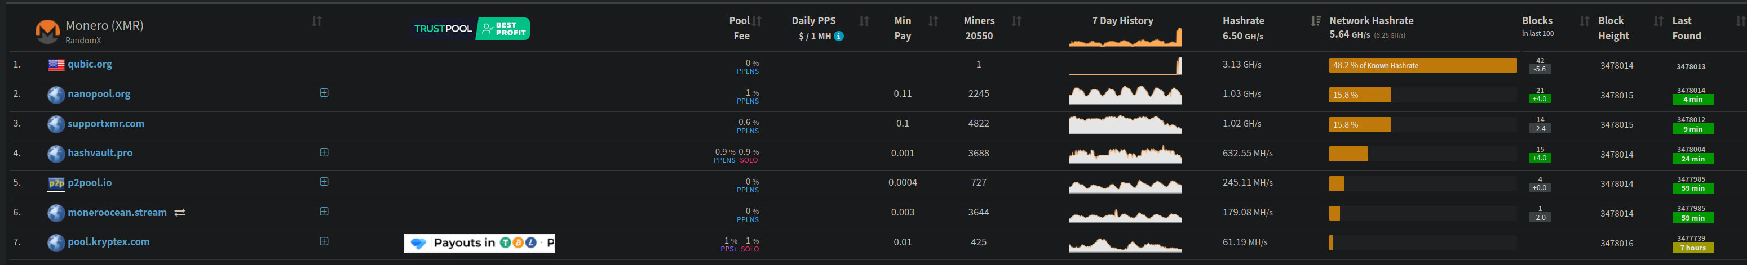This screenshot has height=265, width=1747.
Task: Click the 48.2% of Known Hashrate bar
Action: [x=1422, y=66]
